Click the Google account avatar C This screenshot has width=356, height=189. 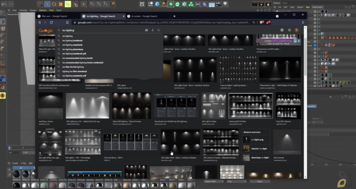pyautogui.click(x=297, y=30)
